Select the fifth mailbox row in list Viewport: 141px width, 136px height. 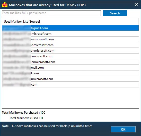(x=70, y=51)
